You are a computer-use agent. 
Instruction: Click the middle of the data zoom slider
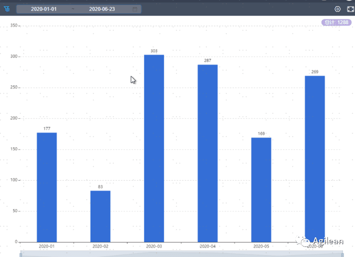(x=182, y=254)
